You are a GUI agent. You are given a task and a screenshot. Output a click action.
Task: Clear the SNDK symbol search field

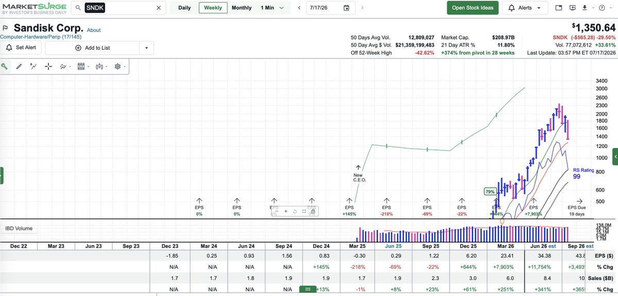159,8
